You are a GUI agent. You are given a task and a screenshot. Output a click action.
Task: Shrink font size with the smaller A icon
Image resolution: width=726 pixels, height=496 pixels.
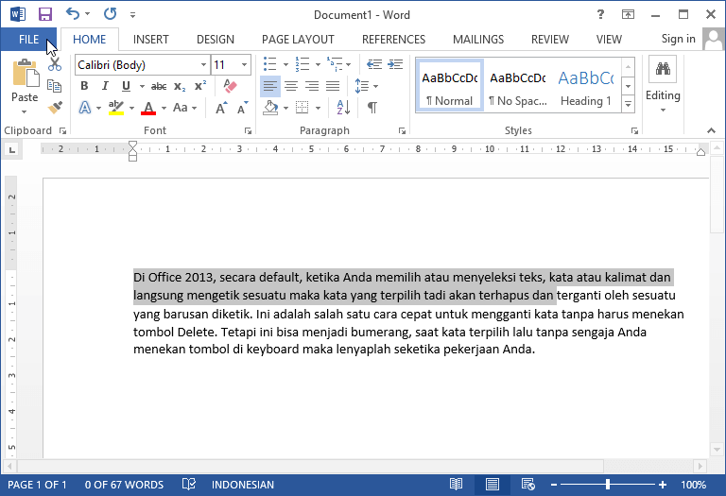(242, 108)
